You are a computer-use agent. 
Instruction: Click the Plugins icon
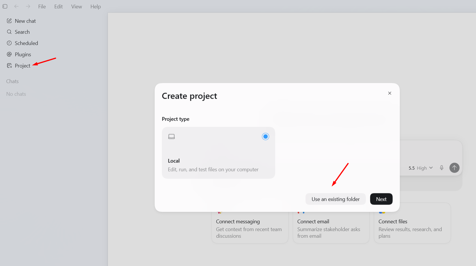click(9, 54)
